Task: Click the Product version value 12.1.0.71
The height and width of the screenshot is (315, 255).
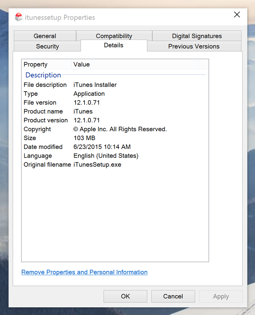Action: [x=87, y=120]
